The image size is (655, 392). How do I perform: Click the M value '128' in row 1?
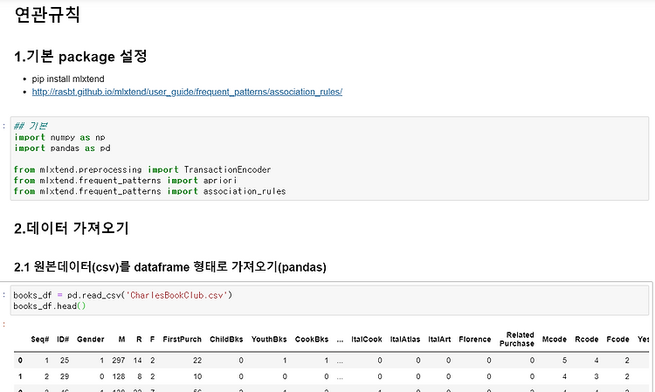tap(119, 376)
